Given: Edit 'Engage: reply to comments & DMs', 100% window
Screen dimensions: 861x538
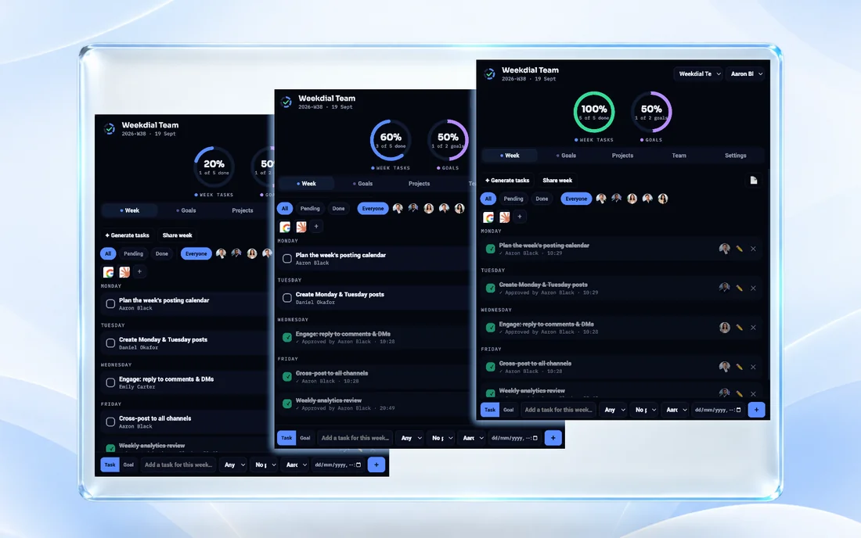Looking at the screenshot, I should [739, 328].
